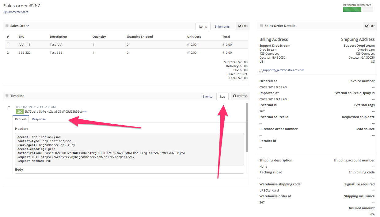Click the timeline entry circle marker

[x=9, y=107]
